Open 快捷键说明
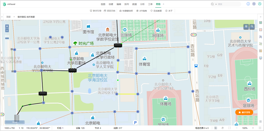The image size is (264, 131). click(126, 11)
